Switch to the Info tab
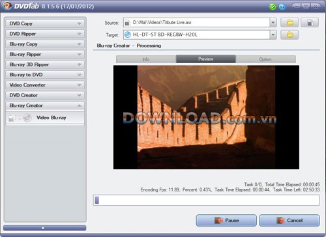Viewport: 326px width, 237px height. pos(146,59)
